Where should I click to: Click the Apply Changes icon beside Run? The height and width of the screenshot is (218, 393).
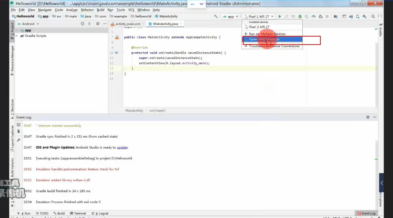tap(287, 16)
